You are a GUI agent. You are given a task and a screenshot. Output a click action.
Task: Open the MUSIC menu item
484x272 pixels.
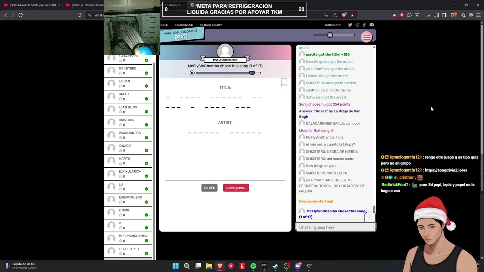164,25
